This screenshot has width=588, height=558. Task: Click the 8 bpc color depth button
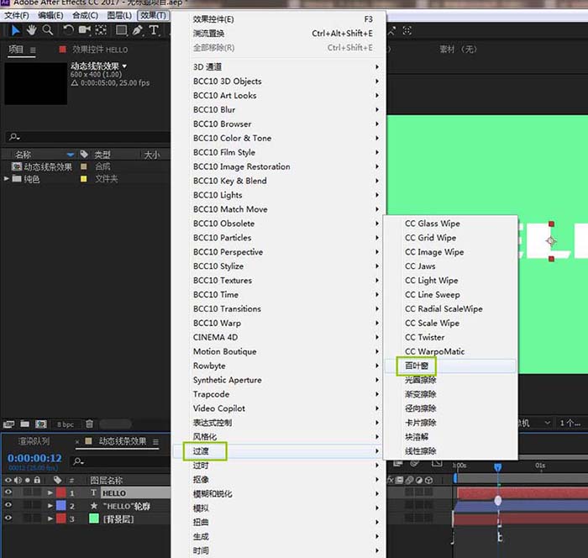[x=66, y=424]
